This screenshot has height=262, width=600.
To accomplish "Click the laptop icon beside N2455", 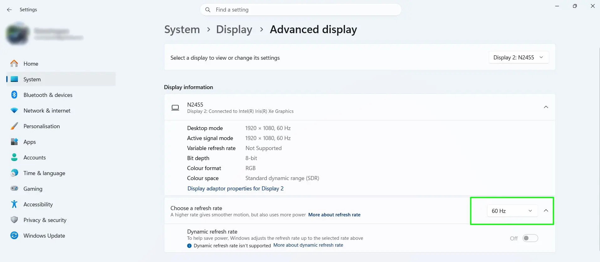I will [175, 108].
